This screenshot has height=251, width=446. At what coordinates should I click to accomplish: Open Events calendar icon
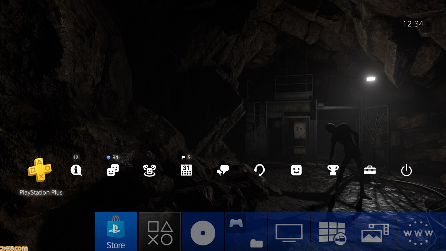(186, 170)
